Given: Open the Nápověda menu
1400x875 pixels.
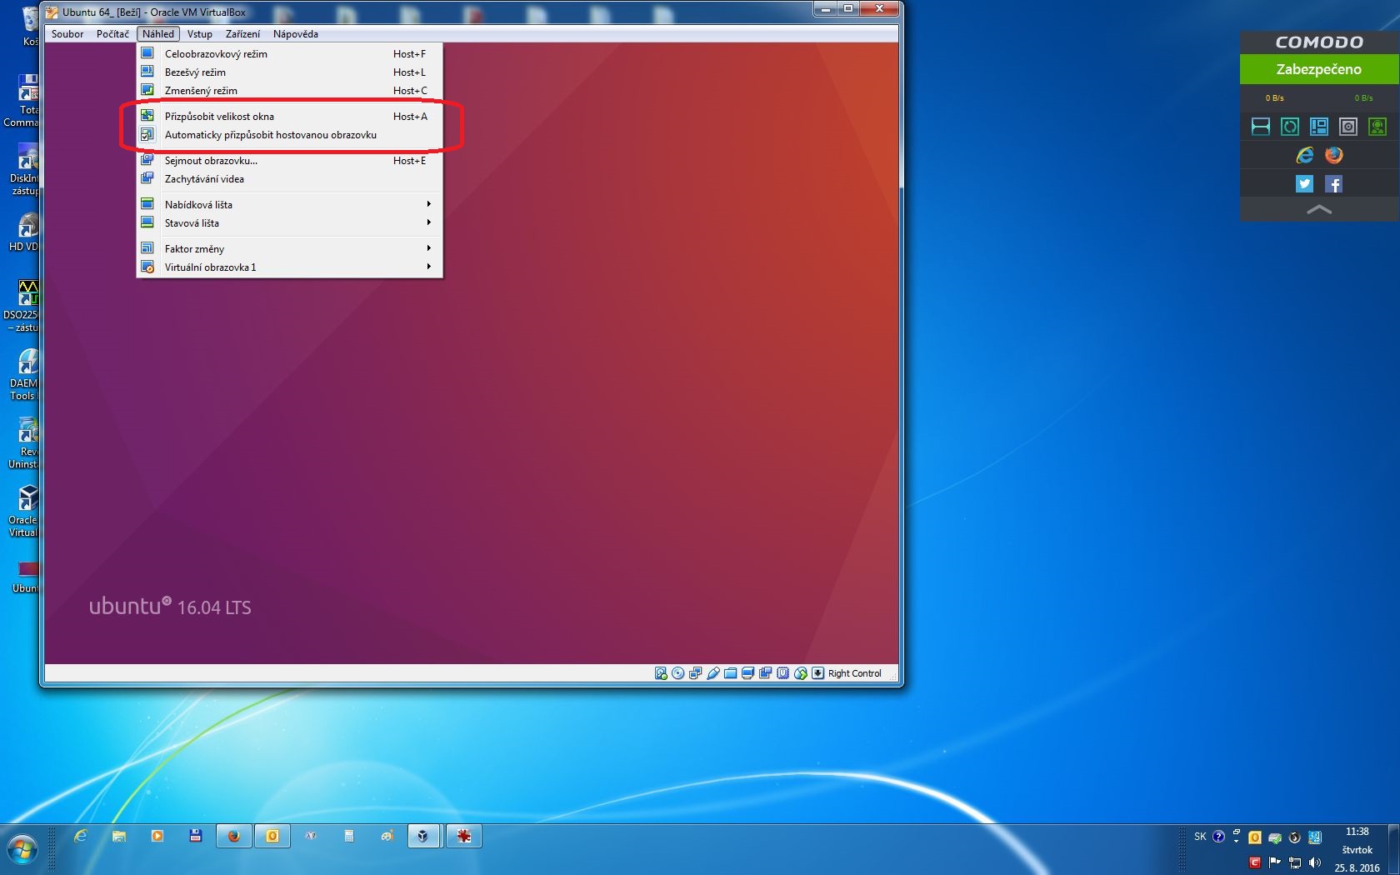Looking at the screenshot, I should [296, 34].
